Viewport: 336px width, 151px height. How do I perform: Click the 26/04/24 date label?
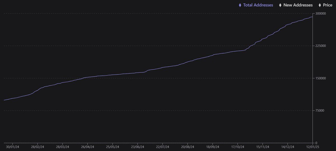87,147
